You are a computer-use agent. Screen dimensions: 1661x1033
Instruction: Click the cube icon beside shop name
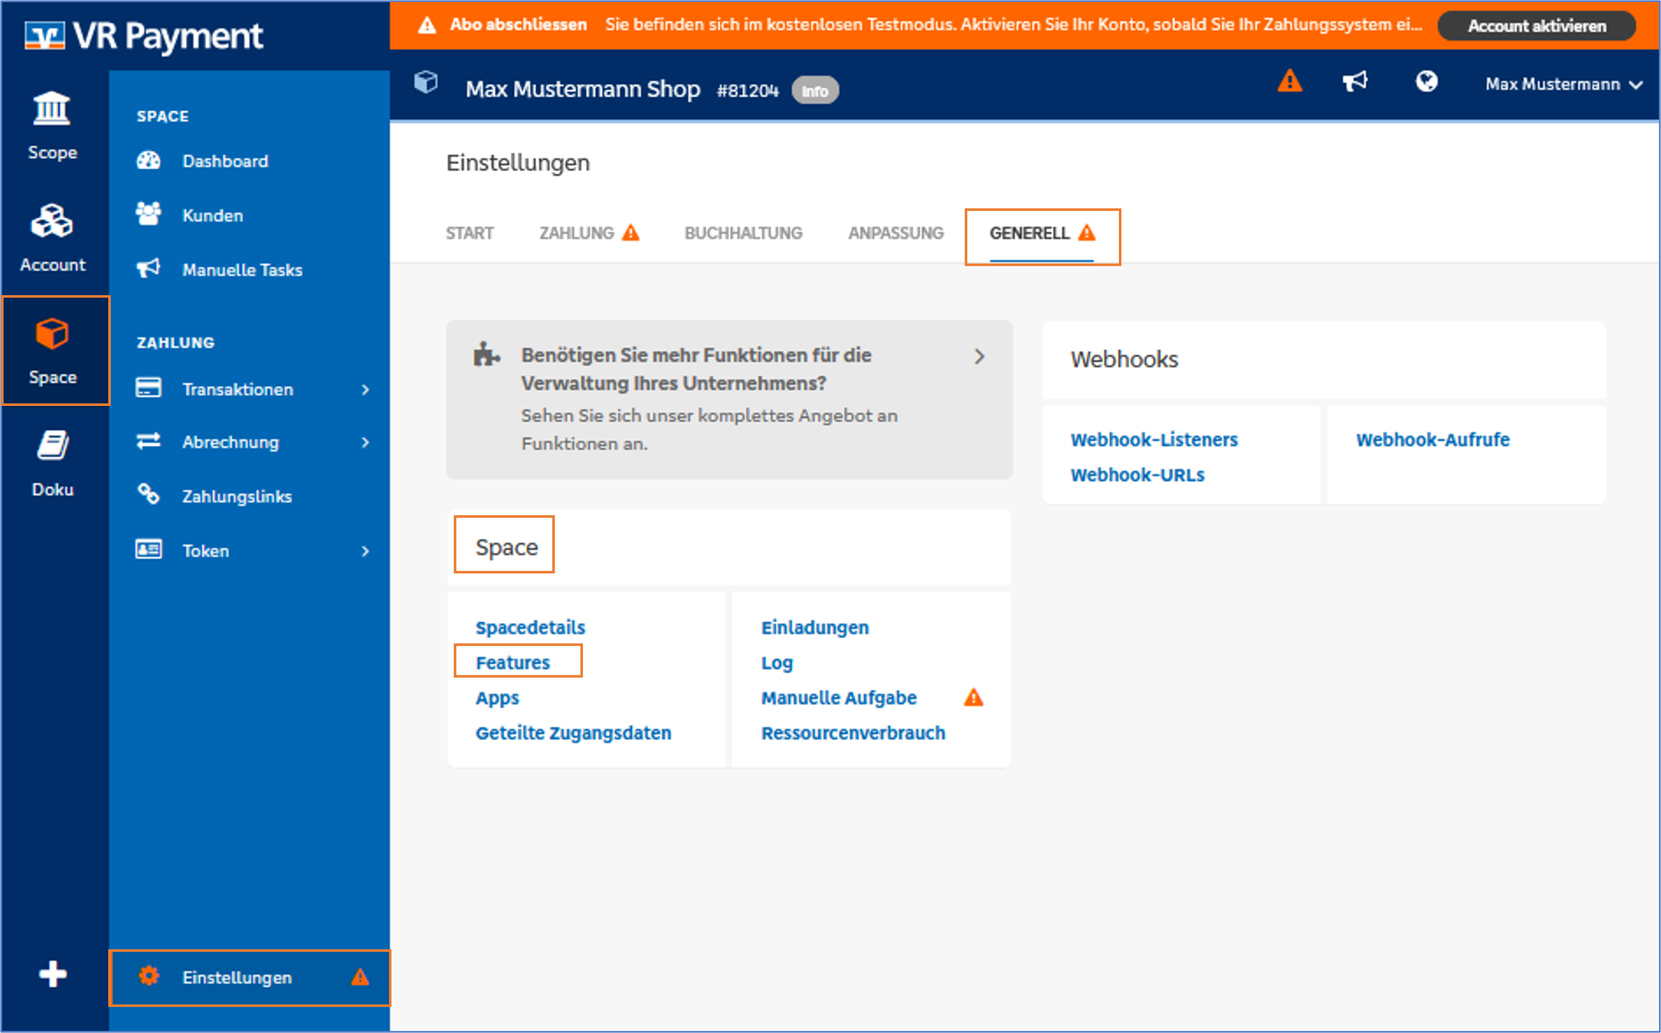[426, 83]
